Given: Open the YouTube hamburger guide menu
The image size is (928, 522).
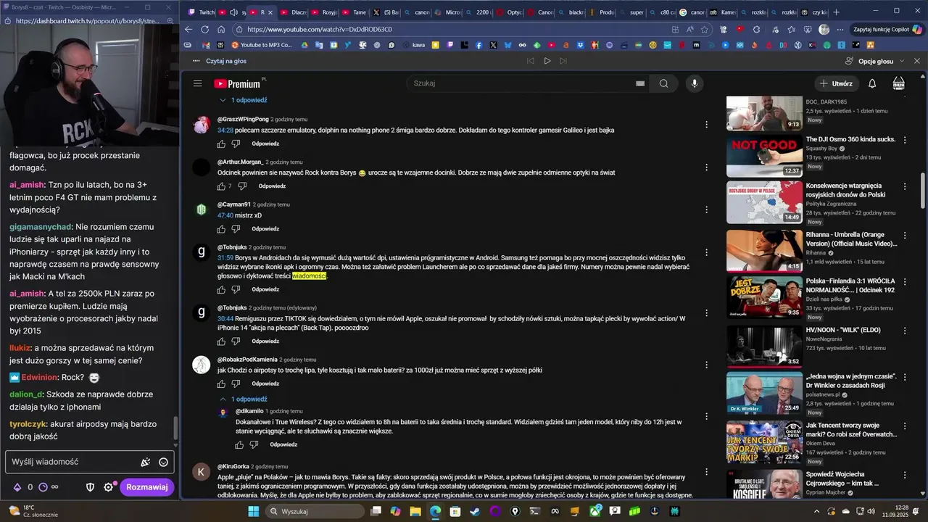Looking at the screenshot, I should [x=197, y=83].
